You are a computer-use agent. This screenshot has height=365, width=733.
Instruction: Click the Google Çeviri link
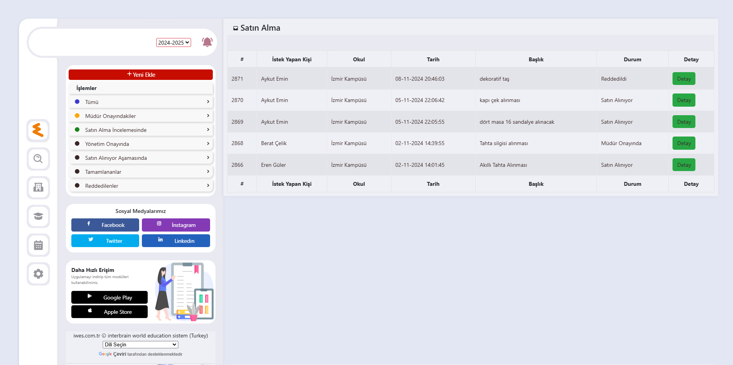pos(112,354)
